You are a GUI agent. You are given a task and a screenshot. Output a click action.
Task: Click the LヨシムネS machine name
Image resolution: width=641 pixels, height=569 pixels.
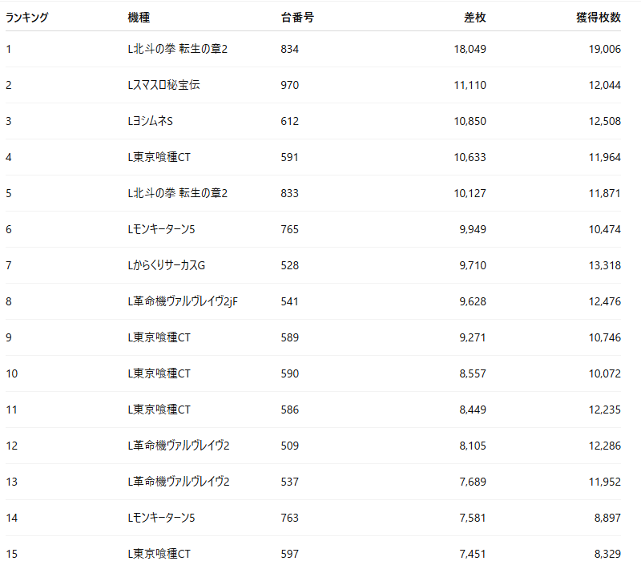pyautogui.click(x=151, y=121)
